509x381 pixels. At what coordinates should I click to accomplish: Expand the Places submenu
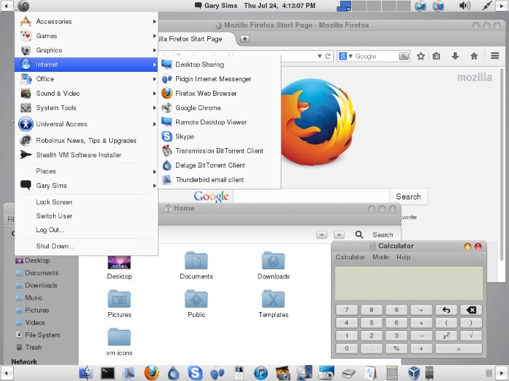coord(87,171)
